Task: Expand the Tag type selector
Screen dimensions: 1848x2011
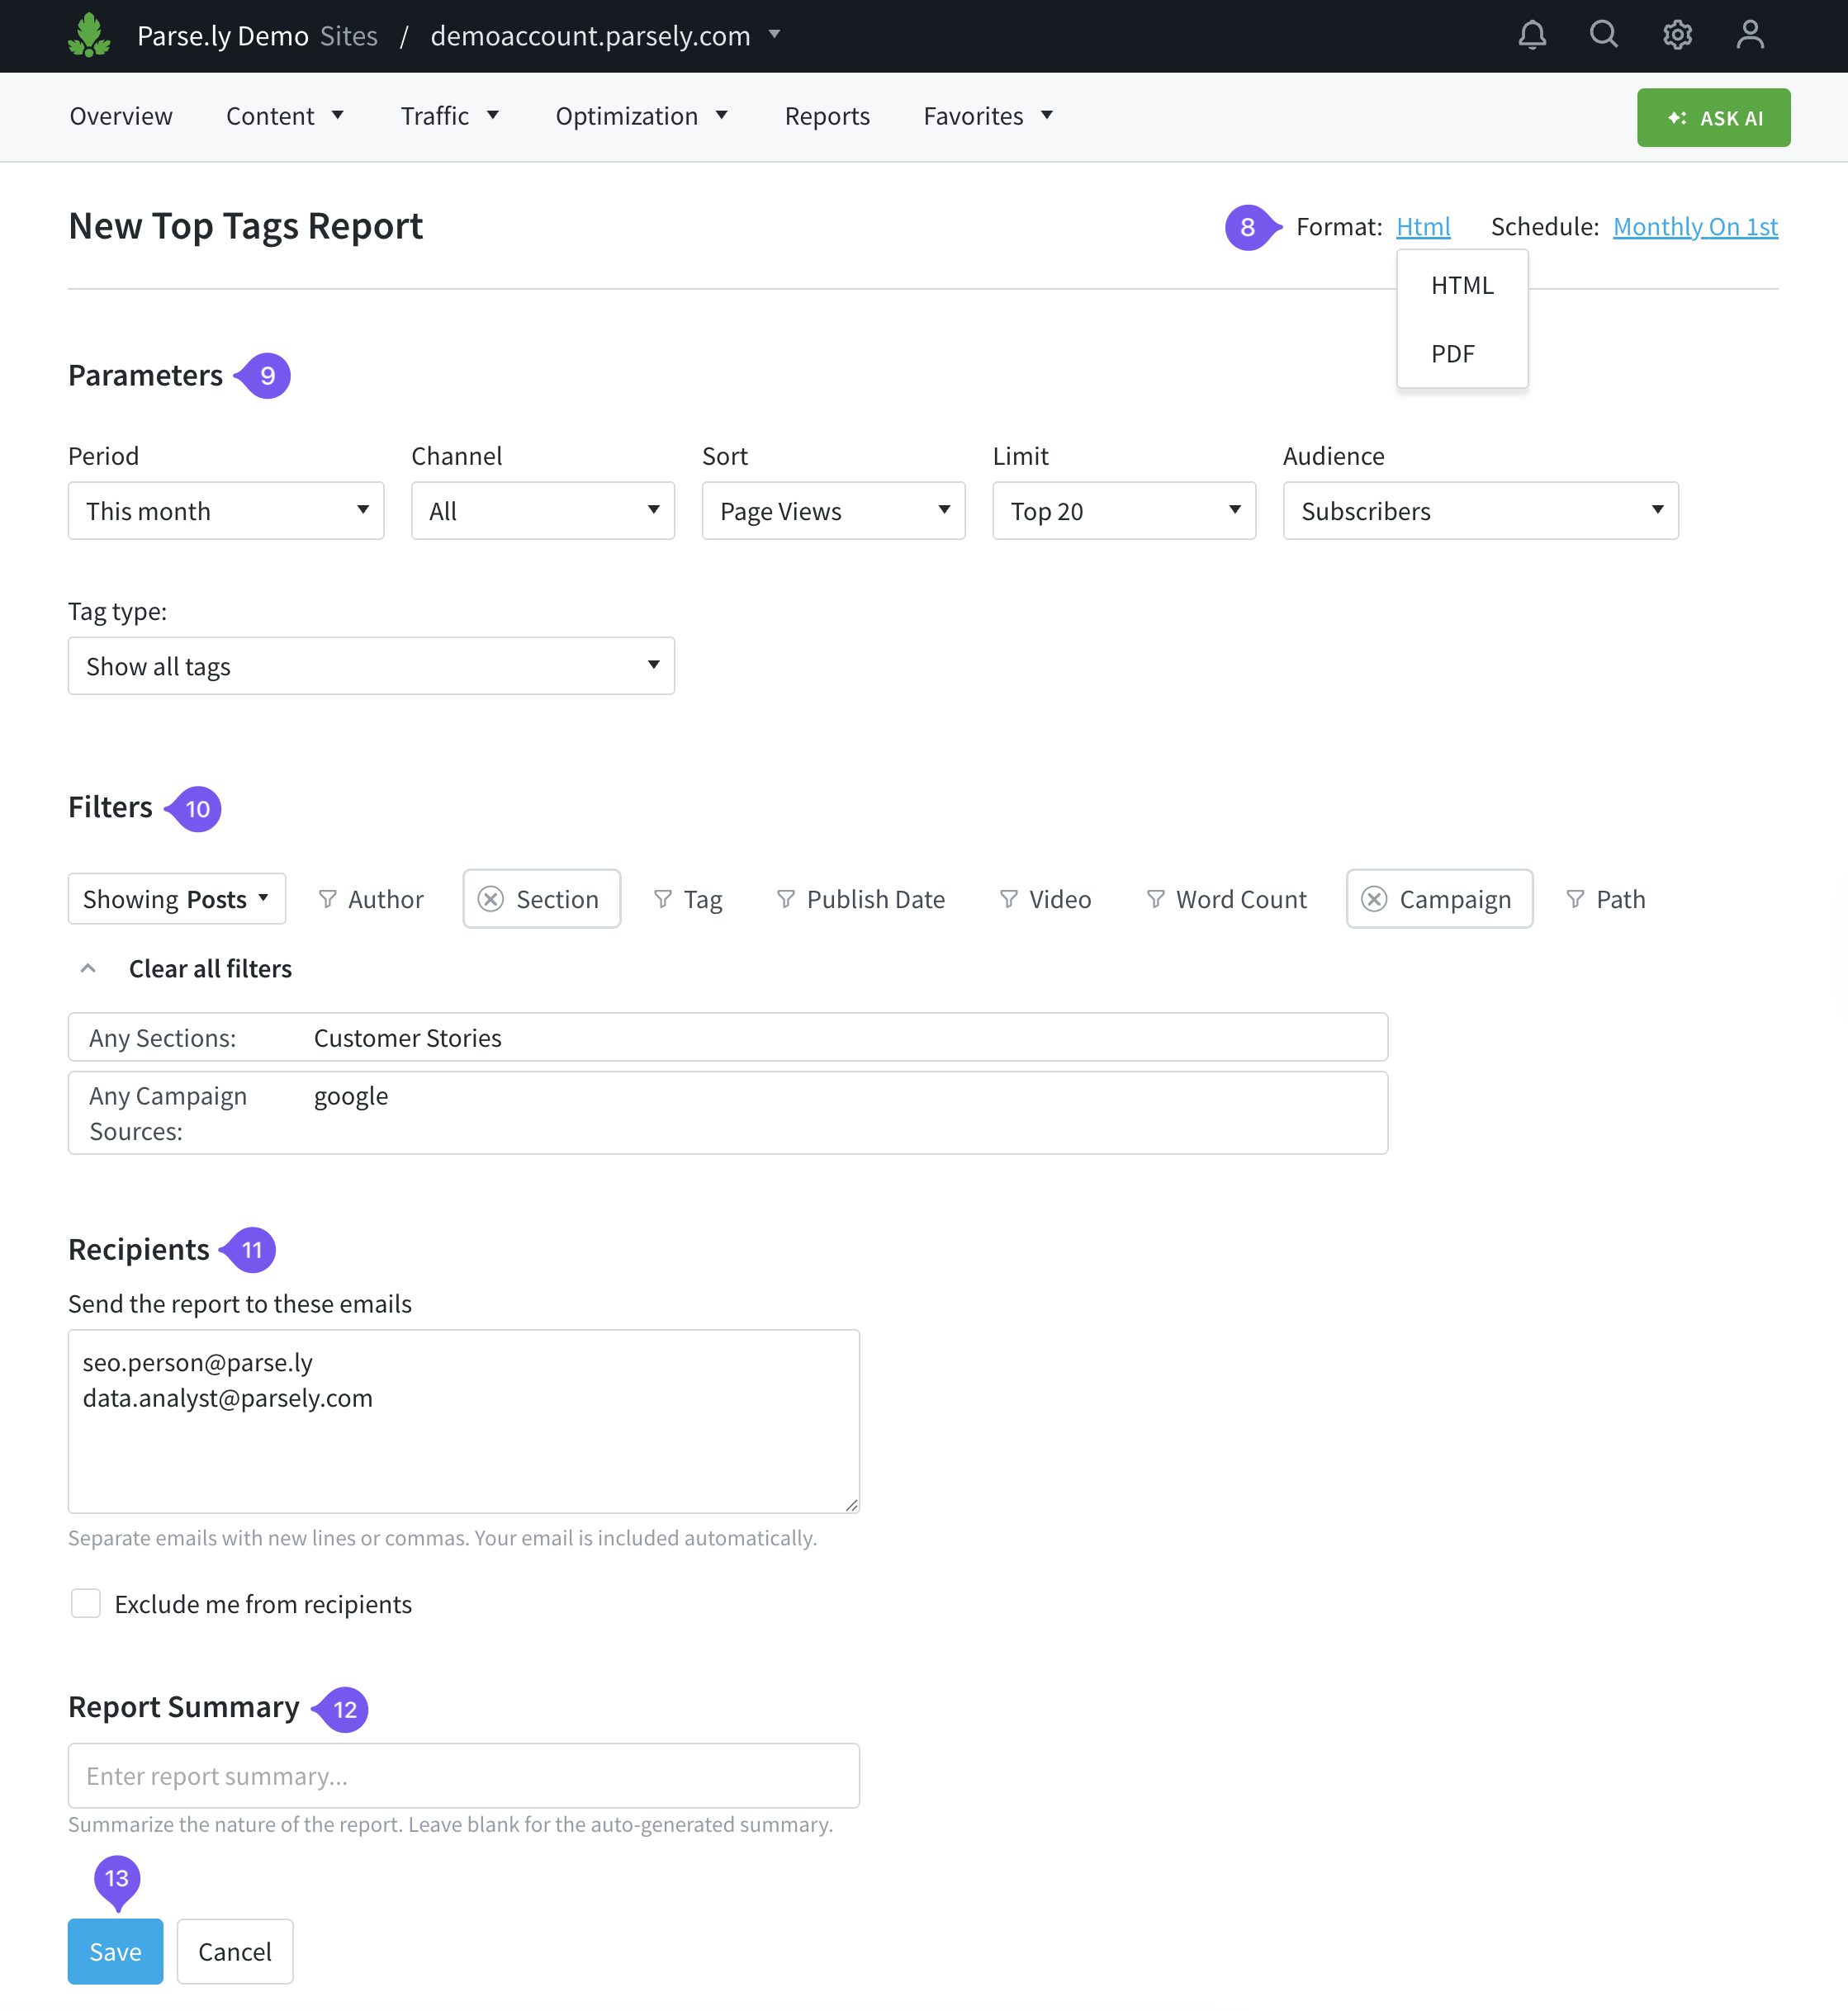Action: 371,665
